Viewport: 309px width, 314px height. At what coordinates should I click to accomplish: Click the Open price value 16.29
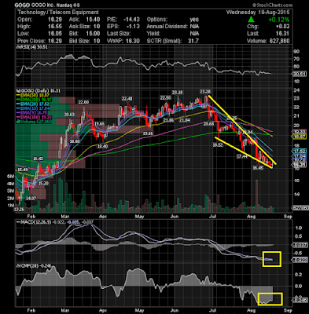coord(56,20)
